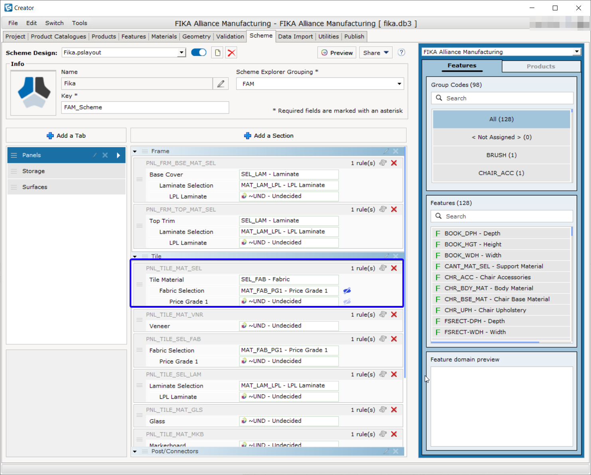Remove PNL_FRM_TOP_MAT_SEL with red X
Viewport: 591px width, 475px height.
(394, 209)
